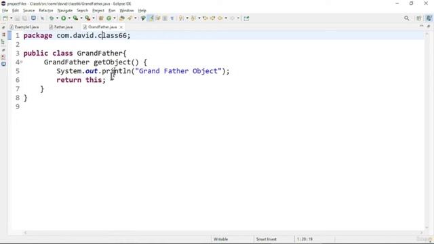
Task: Click the Last Edit Location arrow icon
Action: click(205, 18)
